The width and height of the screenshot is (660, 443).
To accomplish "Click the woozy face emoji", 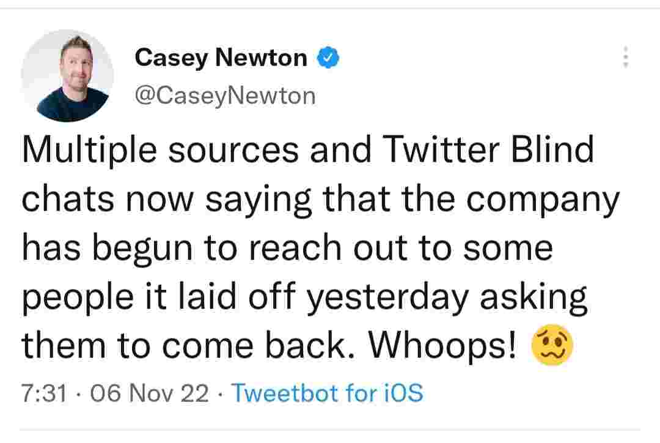I will (x=552, y=347).
